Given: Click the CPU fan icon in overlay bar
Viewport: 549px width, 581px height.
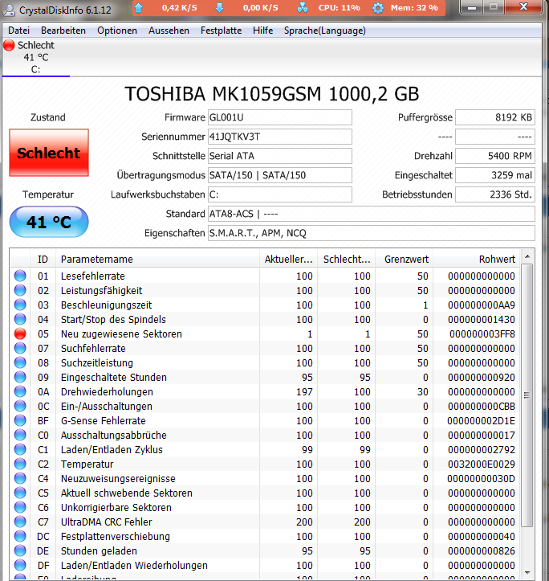Looking at the screenshot, I should click(303, 7).
